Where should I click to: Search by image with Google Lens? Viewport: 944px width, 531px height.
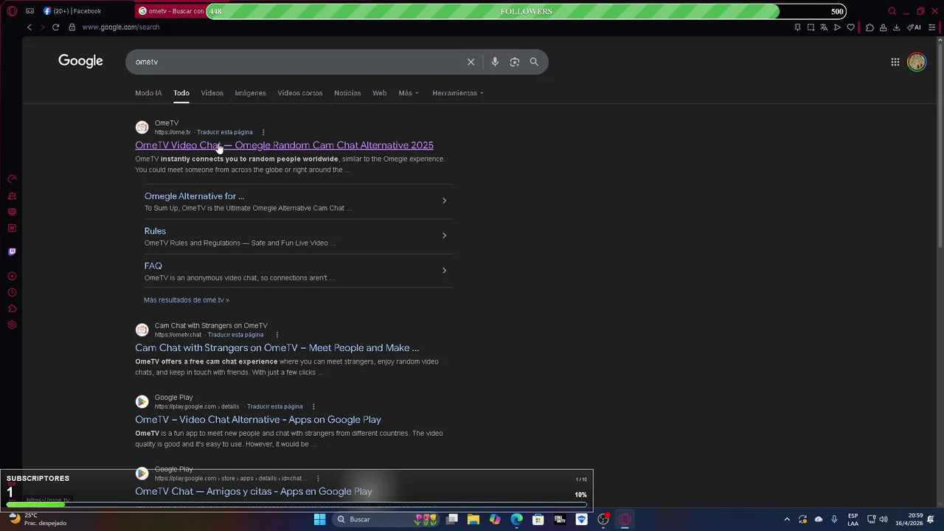[515, 62]
